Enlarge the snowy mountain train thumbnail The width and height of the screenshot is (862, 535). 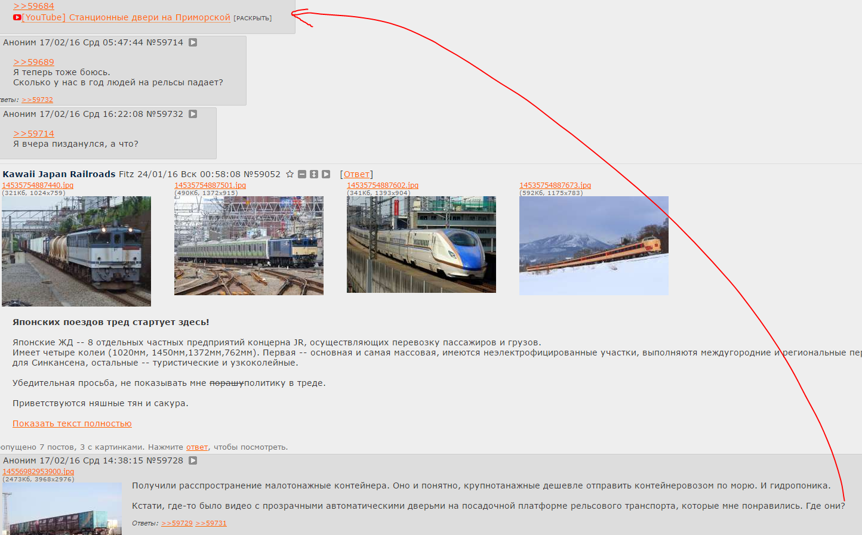click(x=594, y=246)
